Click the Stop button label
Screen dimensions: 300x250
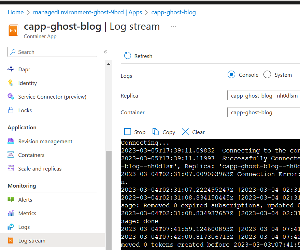(140, 132)
